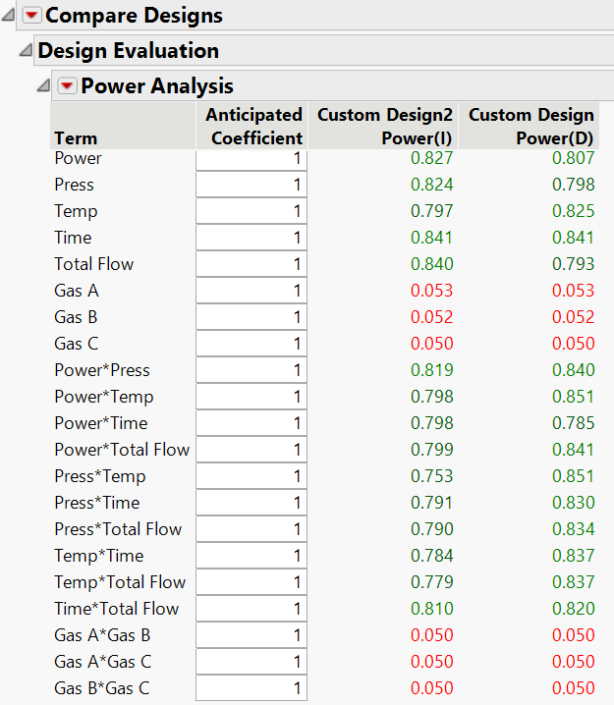Viewport: 614px width, 705px height.
Task: Click the Custom Design2 Power(I) column header
Action: 383,126
